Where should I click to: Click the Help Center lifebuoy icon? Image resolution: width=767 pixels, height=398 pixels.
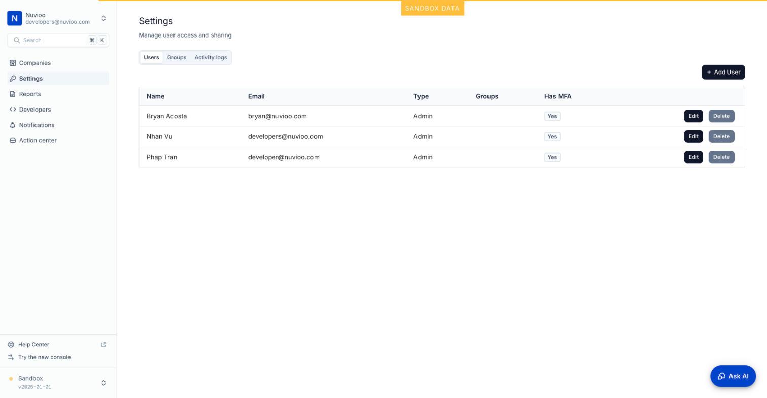click(11, 345)
